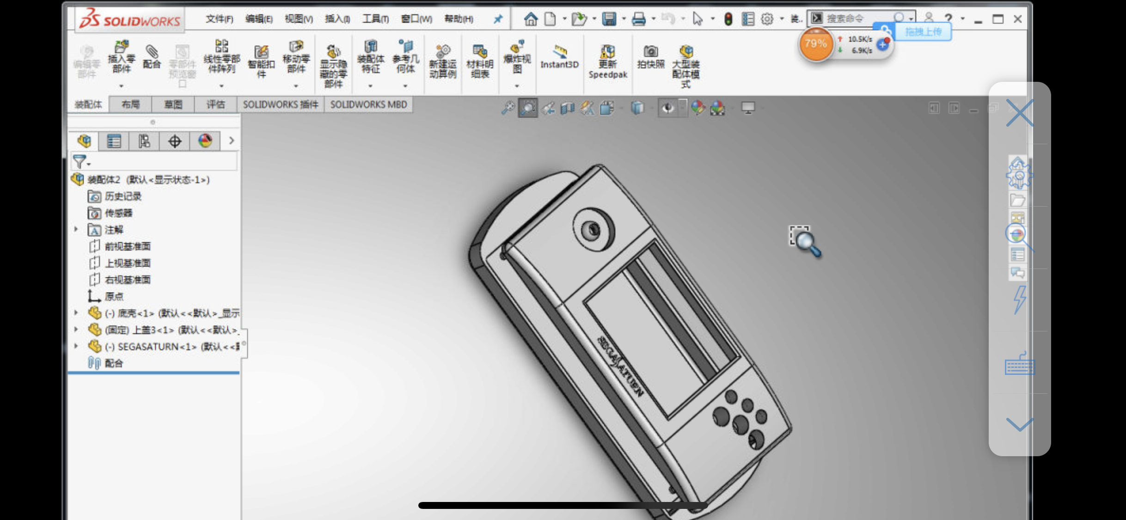Viewport: 1126px width, 520px height.
Task: Toggle Instant3D on the ribbon
Action: pyautogui.click(x=559, y=57)
